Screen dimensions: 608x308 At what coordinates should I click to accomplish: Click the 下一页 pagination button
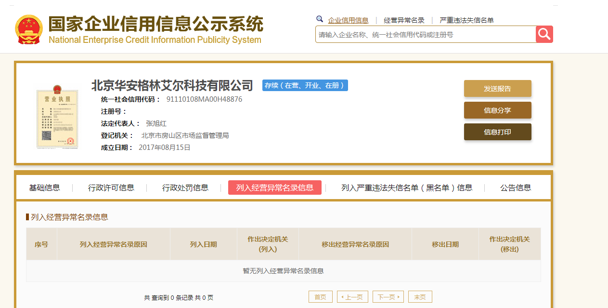click(x=388, y=297)
